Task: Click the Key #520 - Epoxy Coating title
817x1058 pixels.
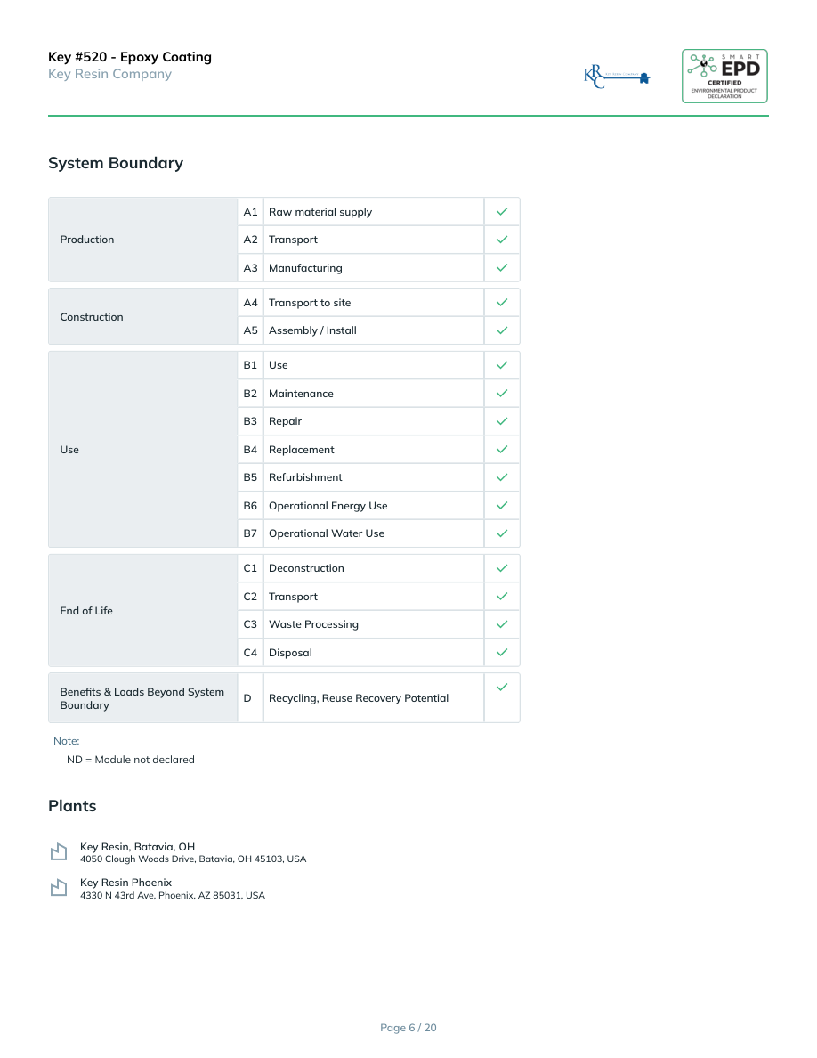Action: coord(130,57)
